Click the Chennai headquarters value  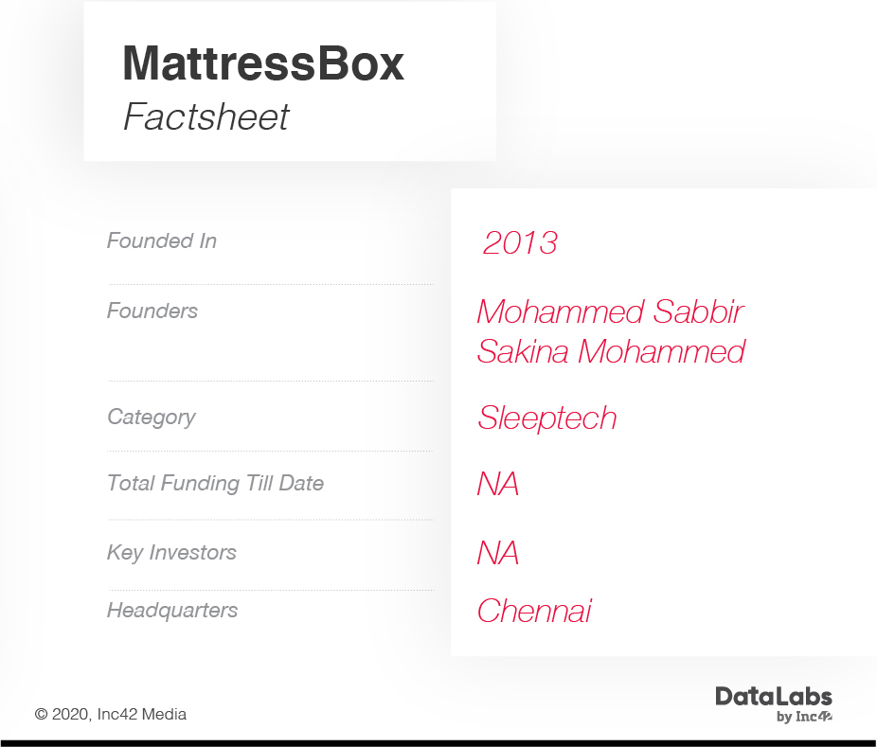click(x=534, y=612)
